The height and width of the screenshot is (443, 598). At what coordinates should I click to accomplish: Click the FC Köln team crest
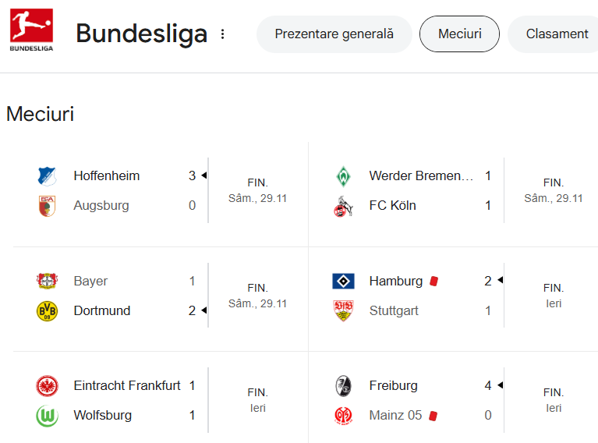[x=342, y=206]
